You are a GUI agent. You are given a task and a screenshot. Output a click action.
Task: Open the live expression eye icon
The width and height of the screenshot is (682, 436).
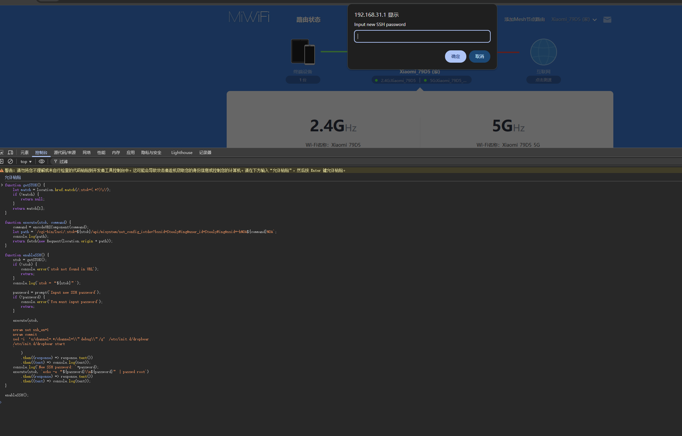click(42, 161)
